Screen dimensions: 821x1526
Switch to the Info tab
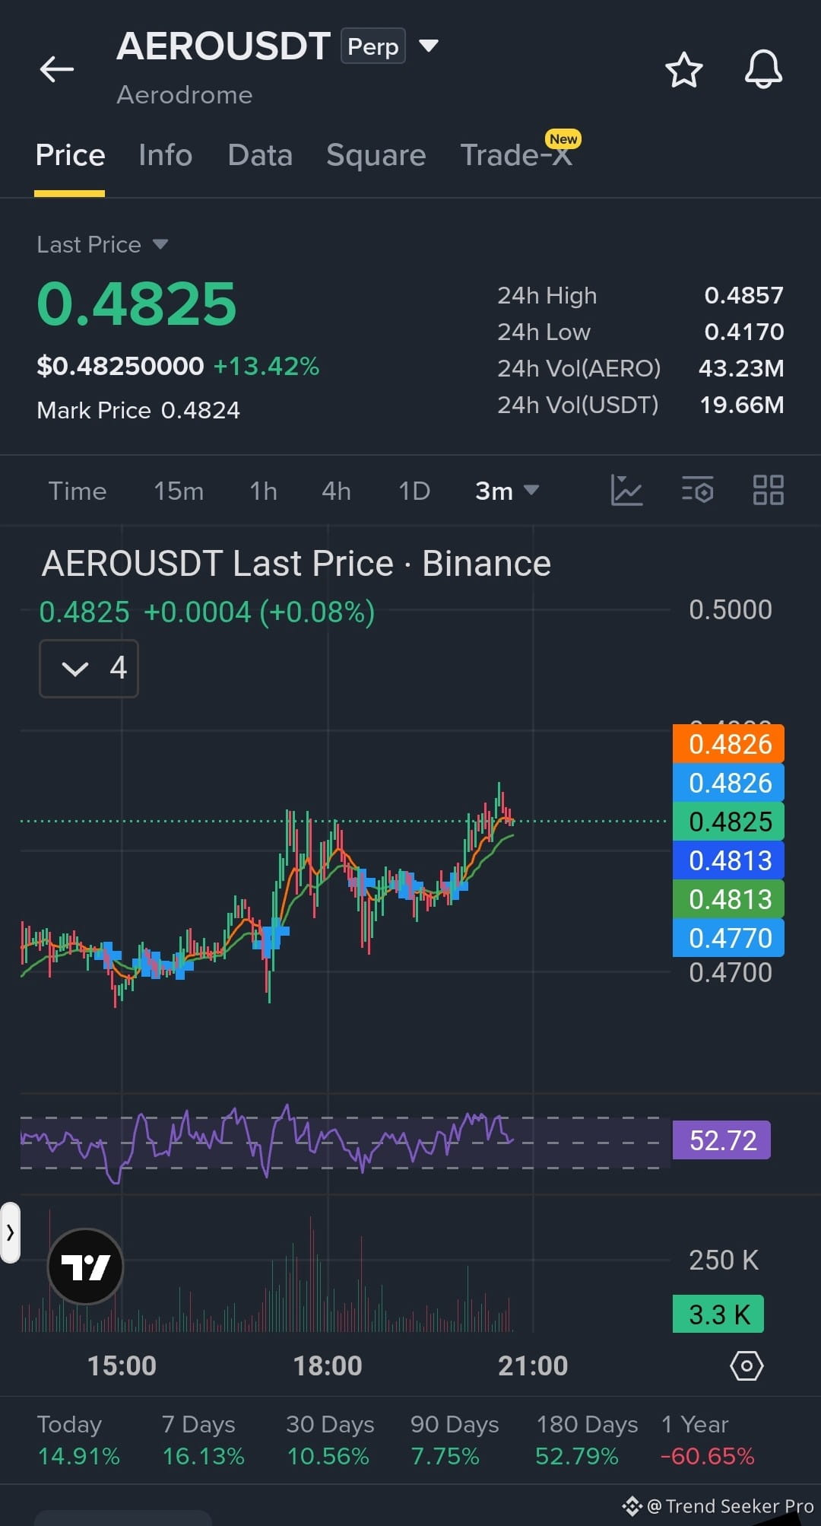pos(165,155)
